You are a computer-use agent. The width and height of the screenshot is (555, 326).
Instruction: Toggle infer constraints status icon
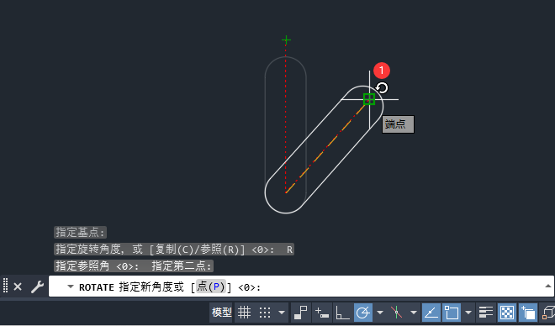click(x=301, y=313)
